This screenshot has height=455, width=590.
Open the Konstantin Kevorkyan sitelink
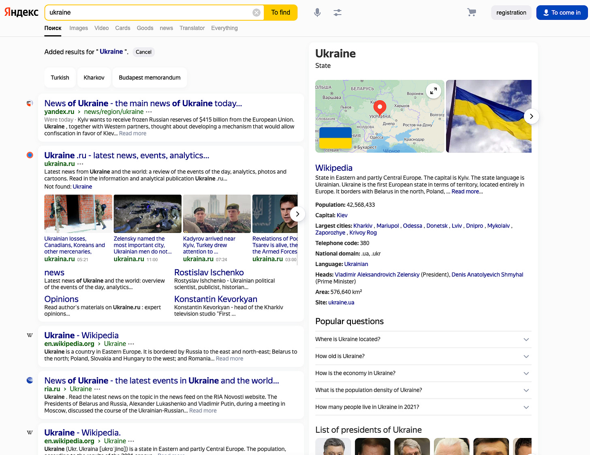pos(216,299)
